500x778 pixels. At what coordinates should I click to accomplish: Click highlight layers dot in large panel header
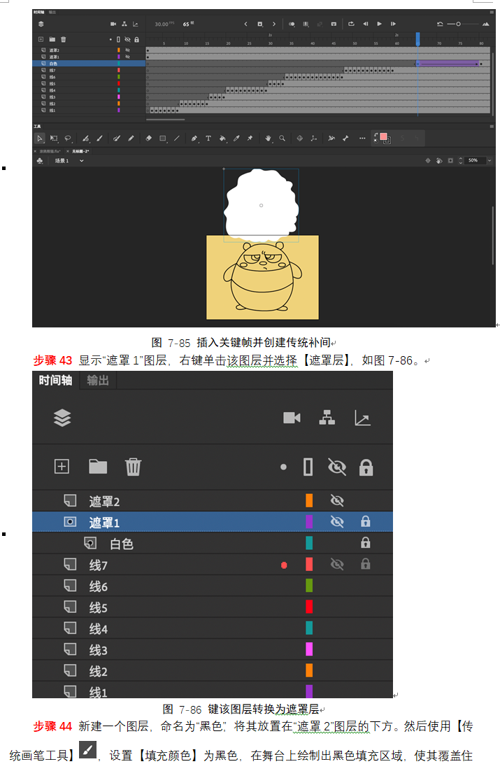283,467
